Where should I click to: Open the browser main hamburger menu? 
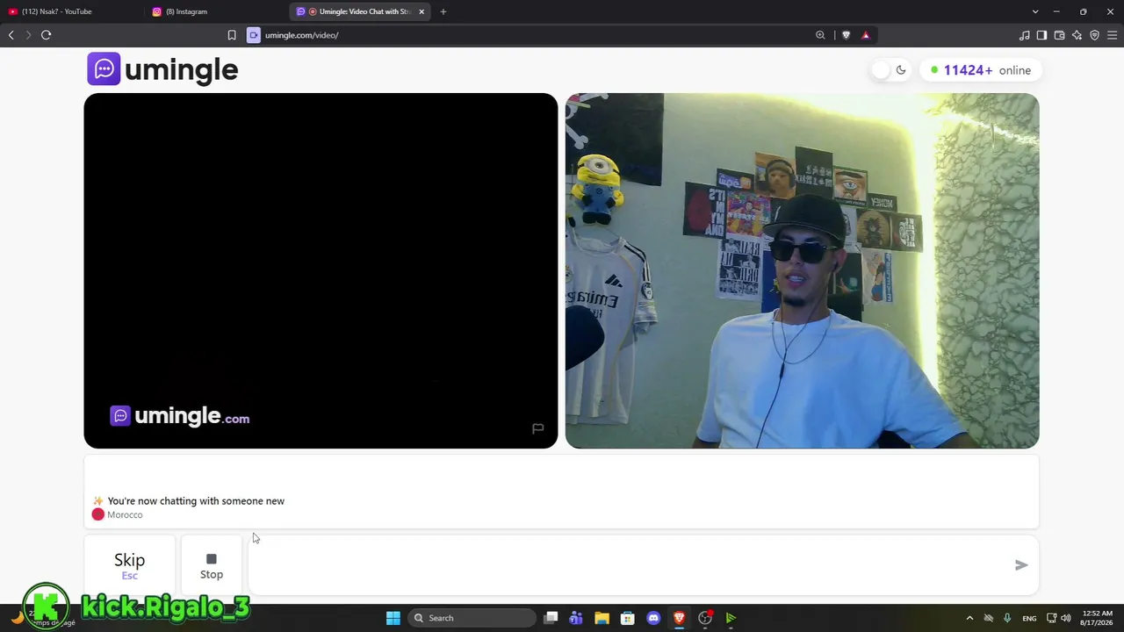(x=1113, y=35)
